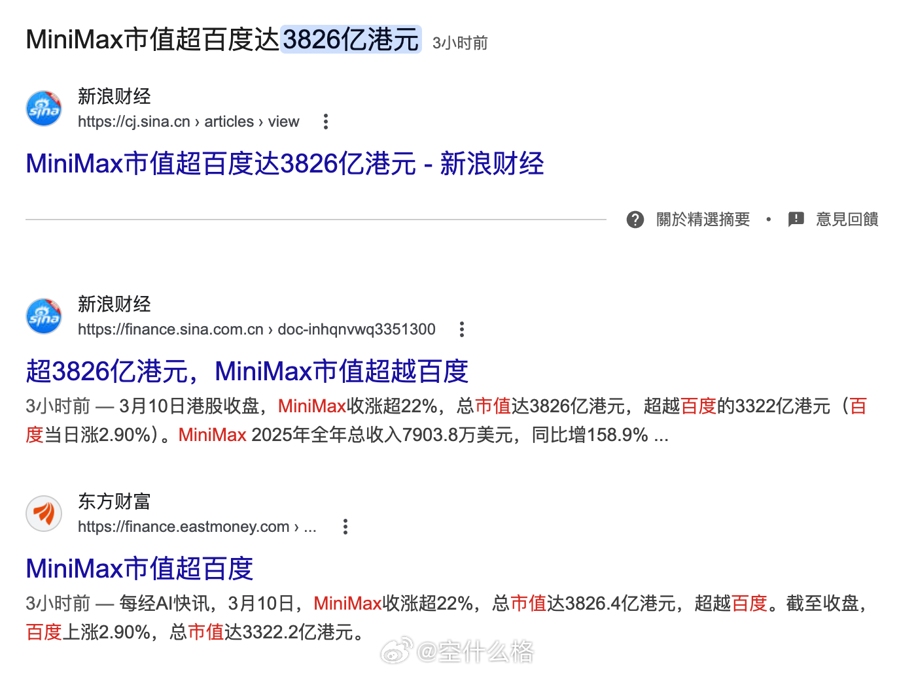Screen dimensions: 916x673
Task: Click the URL 'https://finance.sina.com.cn › doc-inhqnvwq3351300'
Action: [256, 329]
